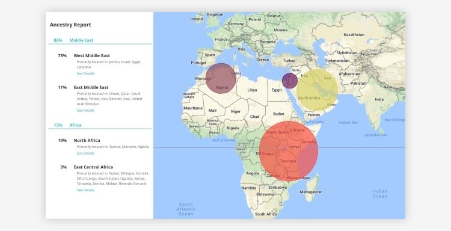This screenshot has width=451, height=231.
Task: Select the small purple circle near Syria
Action: [x=290, y=81]
